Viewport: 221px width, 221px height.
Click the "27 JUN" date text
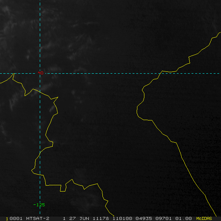tap(79, 218)
